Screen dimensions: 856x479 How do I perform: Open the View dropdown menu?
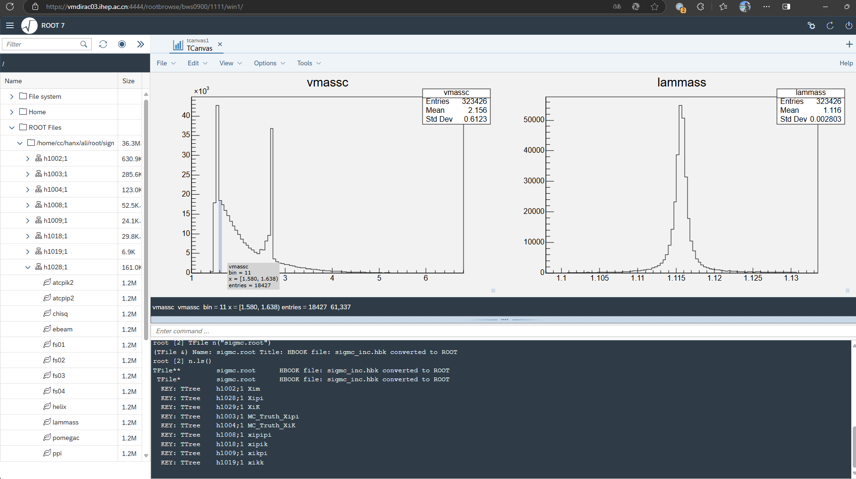point(231,63)
